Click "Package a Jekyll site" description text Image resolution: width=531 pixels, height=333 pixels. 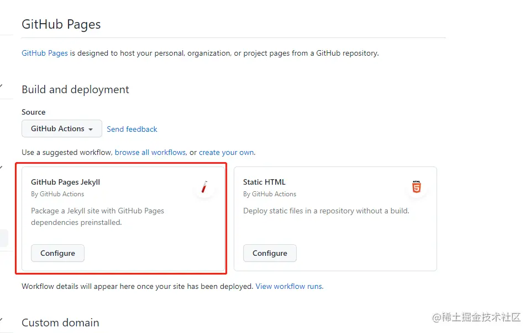(x=98, y=217)
